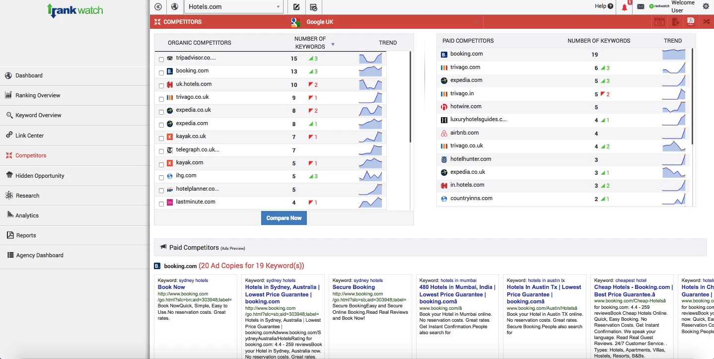Check the kayak.com checkbox

pos(161,164)
